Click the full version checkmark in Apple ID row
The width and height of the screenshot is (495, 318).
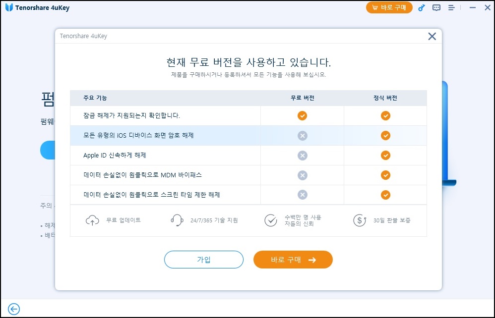pos(385,156)
